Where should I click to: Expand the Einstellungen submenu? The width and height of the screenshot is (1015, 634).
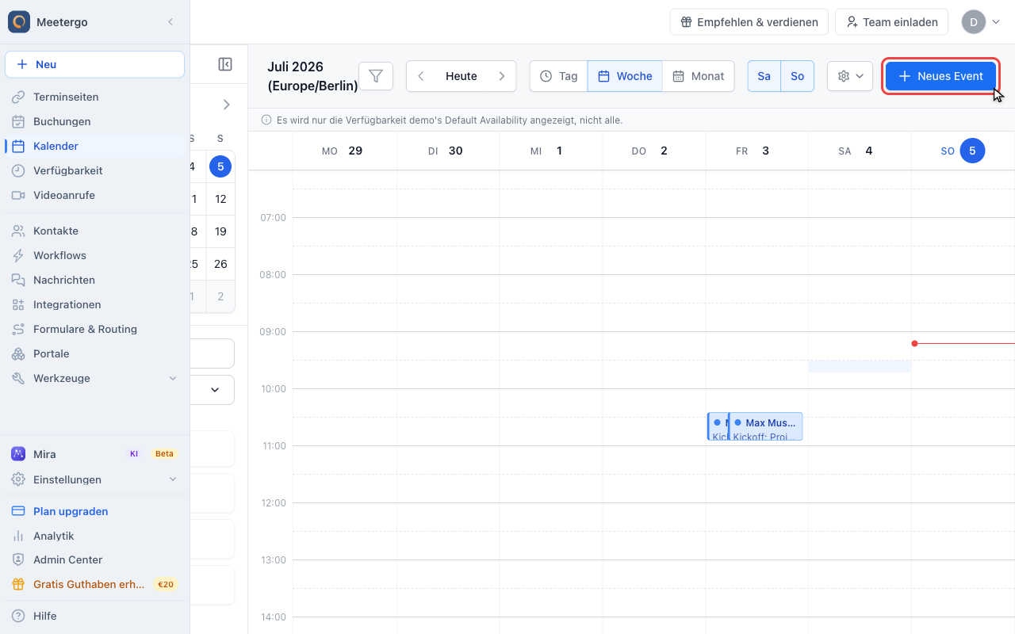coord(173,479)
